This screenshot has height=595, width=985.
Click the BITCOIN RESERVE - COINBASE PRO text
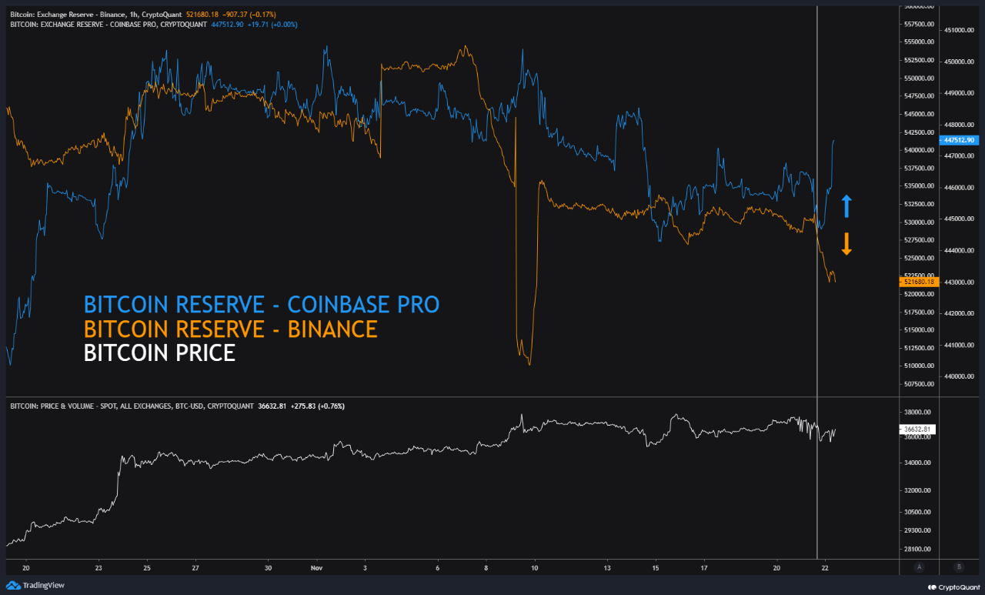click(261, 304)
